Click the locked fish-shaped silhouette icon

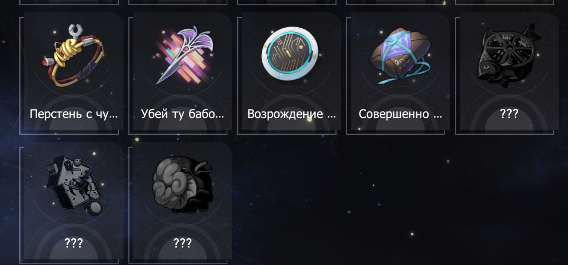tap(509, 55)
